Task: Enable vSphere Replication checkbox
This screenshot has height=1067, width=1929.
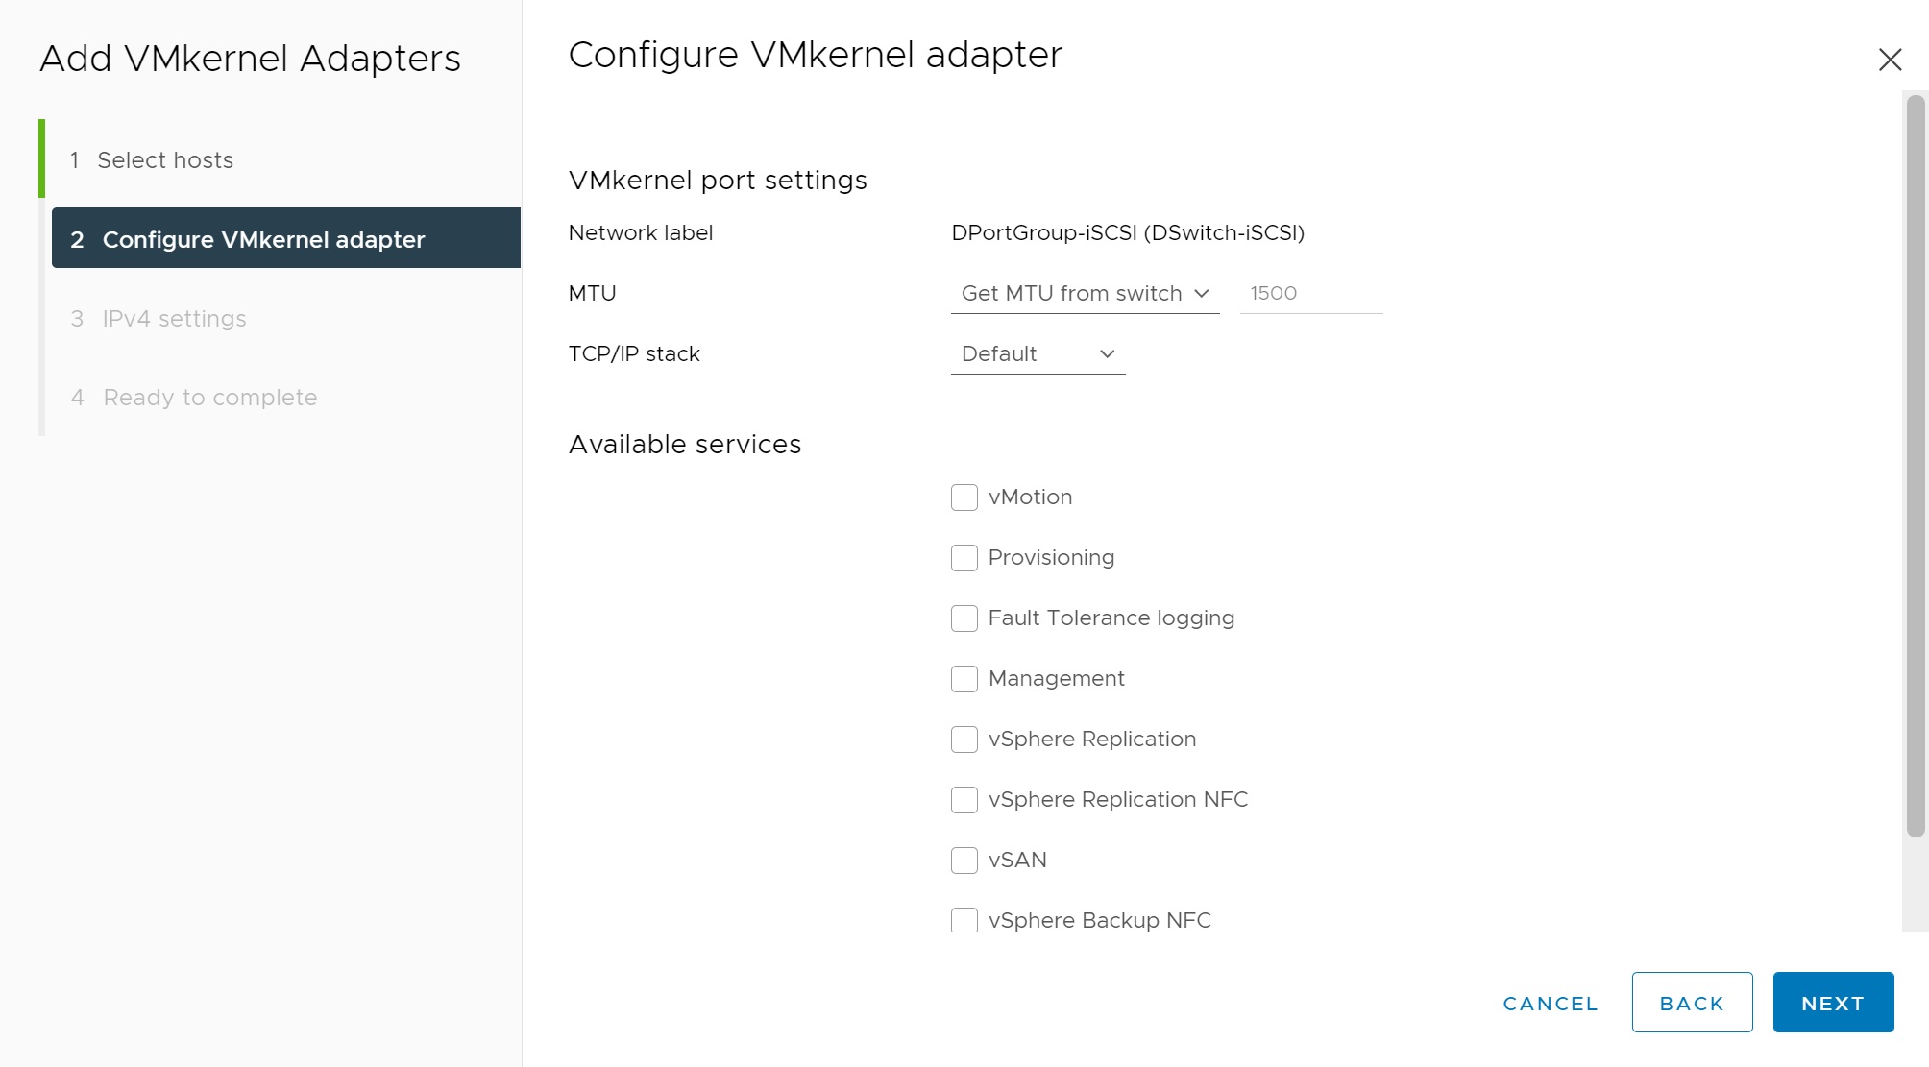Action: click(964, 740)
